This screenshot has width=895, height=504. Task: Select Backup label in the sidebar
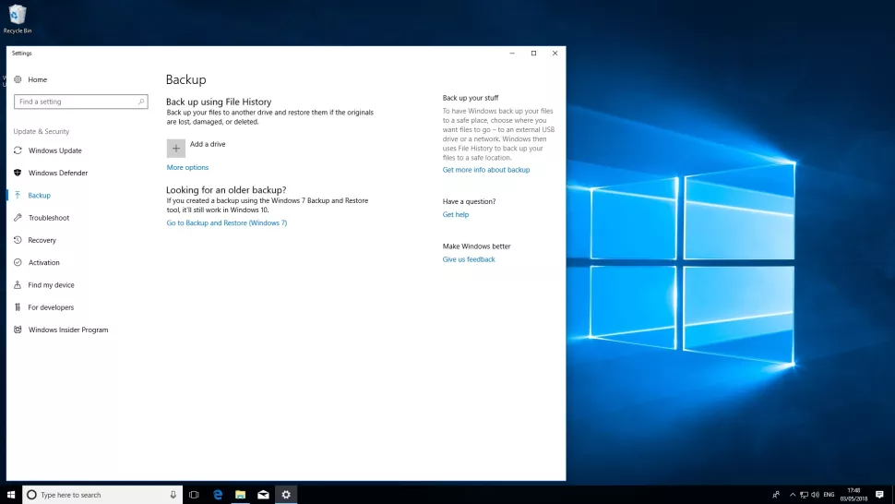point(39,195)
